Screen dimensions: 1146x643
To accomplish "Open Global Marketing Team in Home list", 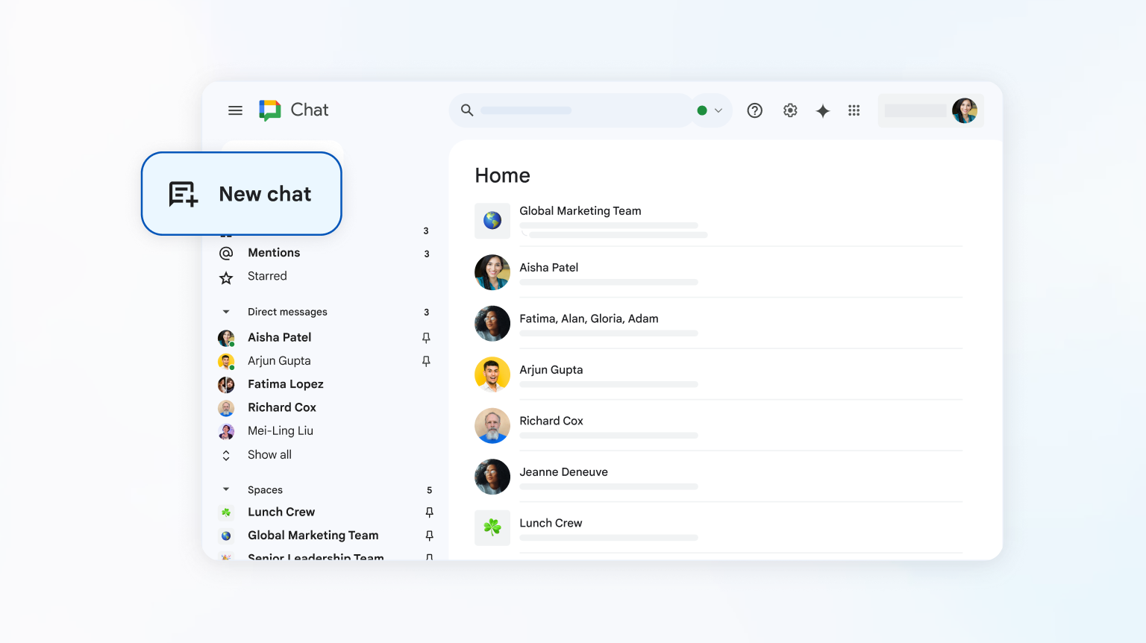I will (x=580, y=211).
